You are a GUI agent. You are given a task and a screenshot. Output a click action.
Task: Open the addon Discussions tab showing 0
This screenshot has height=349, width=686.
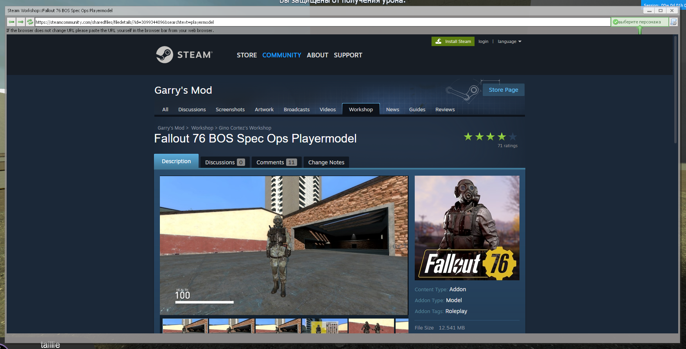click(225, 162)
